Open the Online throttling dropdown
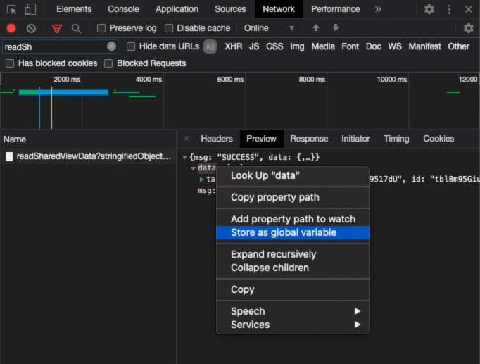 269,28
